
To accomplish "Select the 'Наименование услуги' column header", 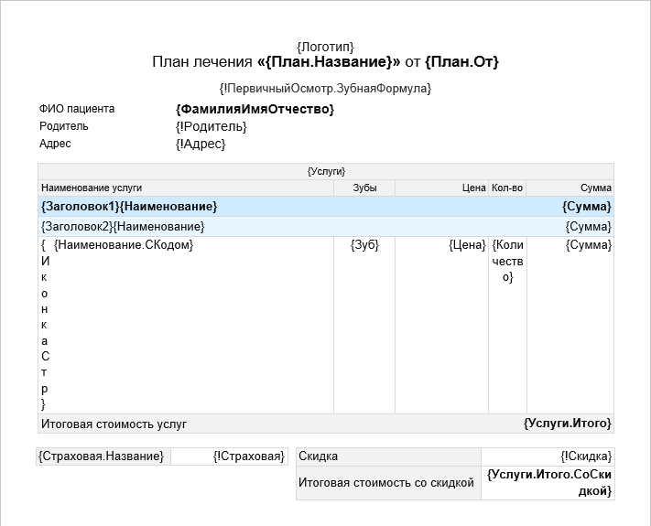I will (x=92, y=188).
